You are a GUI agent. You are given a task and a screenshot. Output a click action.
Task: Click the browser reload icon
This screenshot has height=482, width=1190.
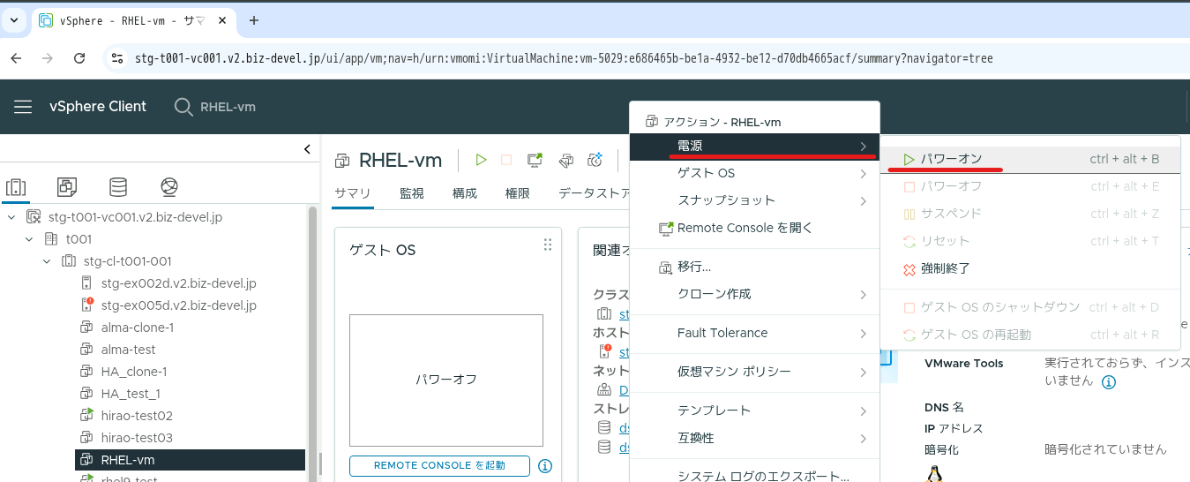[79, 58]
